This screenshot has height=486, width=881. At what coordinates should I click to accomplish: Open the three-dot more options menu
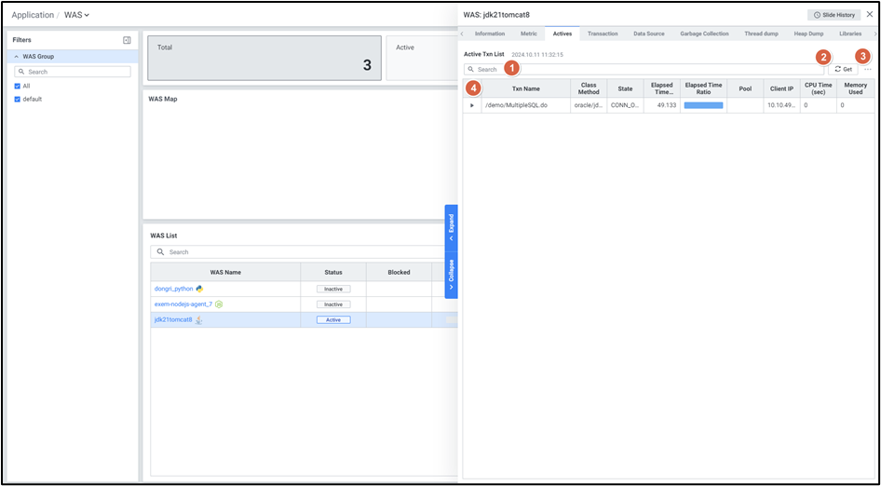pos(868,70)
